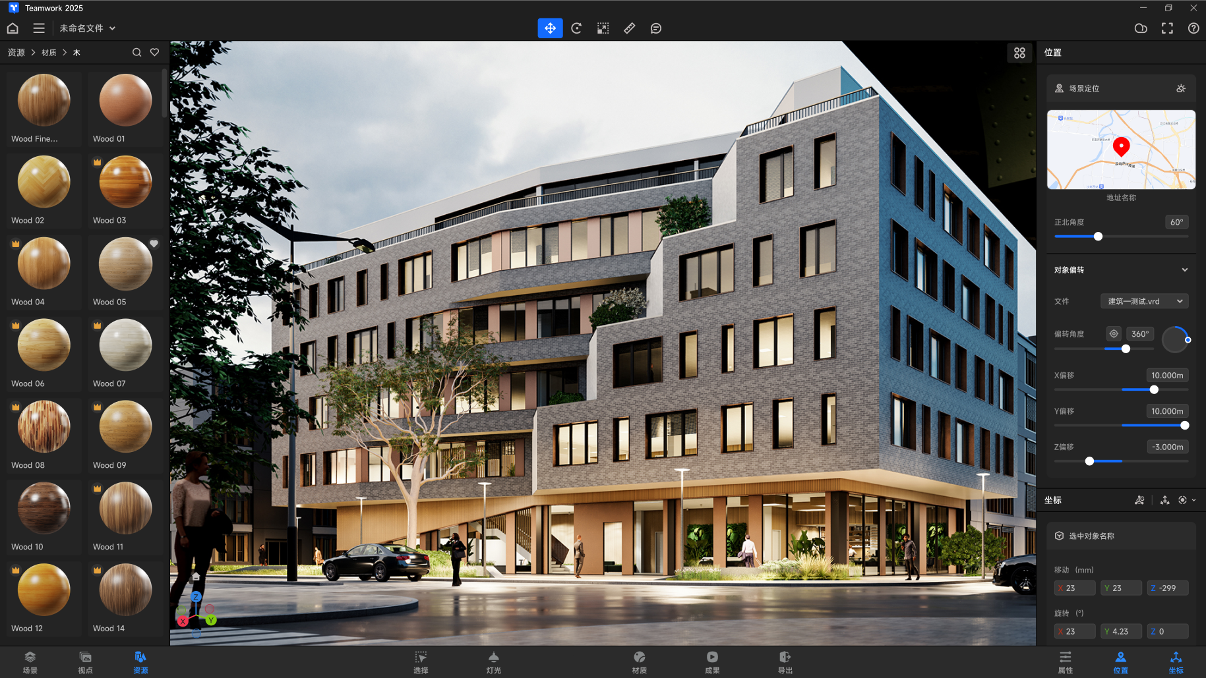Viewport: 1206px width, 678px height.
Task: Click the Y axis on the viewport gizmo
Action: click(211, 620)
